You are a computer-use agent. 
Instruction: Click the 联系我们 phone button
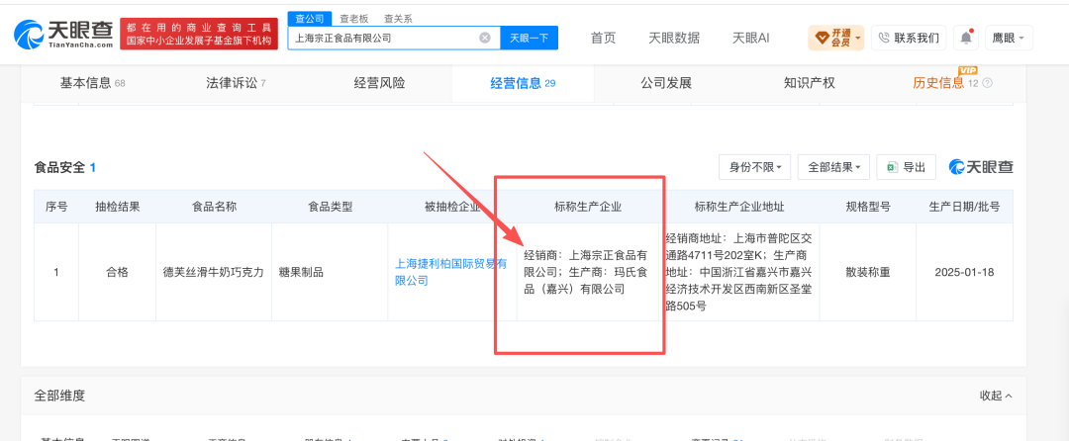(909, 38)
